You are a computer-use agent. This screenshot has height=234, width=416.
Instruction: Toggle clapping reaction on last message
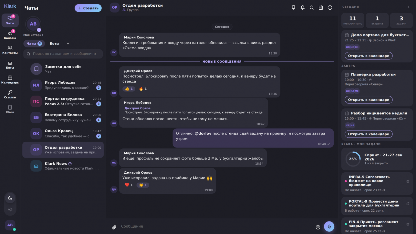[143, 185]
